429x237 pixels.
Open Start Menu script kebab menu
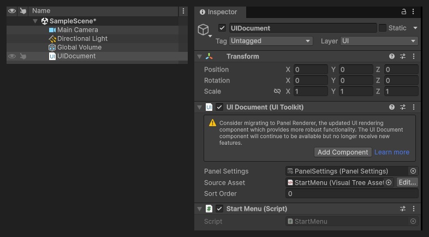click(413, 209)
